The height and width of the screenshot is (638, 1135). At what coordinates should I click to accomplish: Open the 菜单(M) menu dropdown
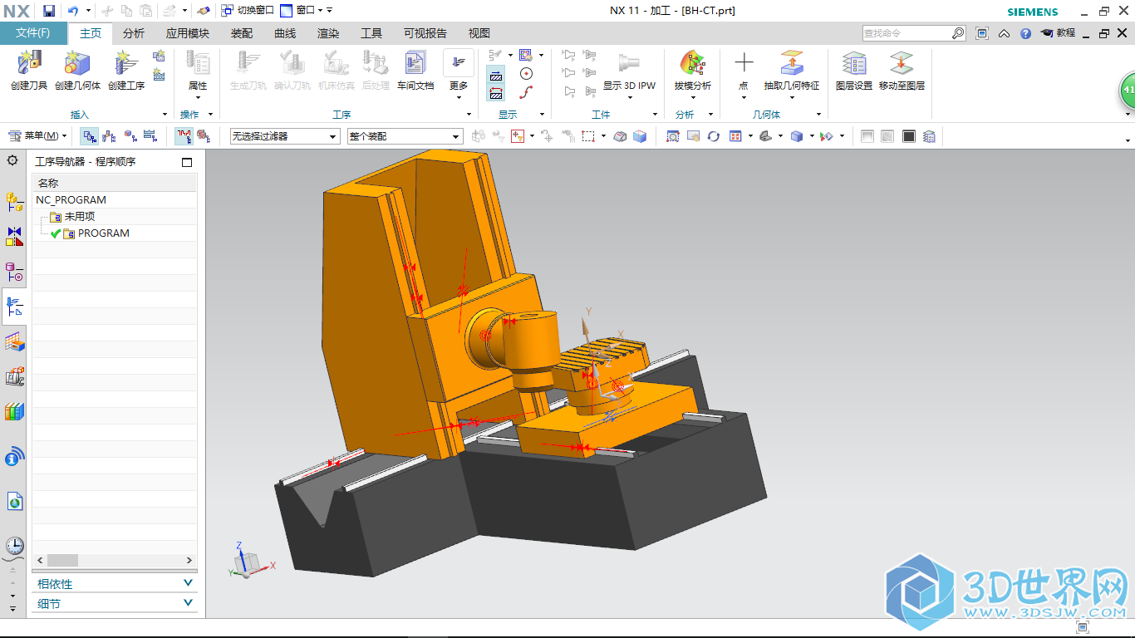click(x=38, y=136)
